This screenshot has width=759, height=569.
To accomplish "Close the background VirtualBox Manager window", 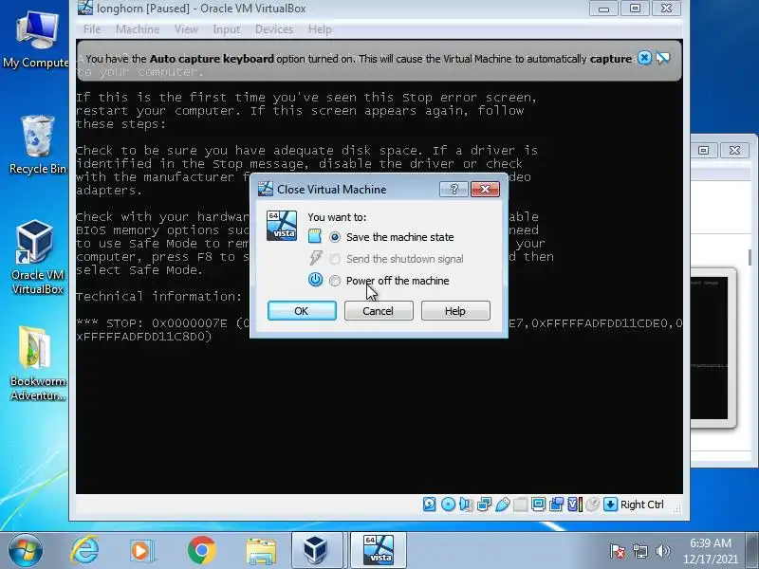I will [734, 150].
